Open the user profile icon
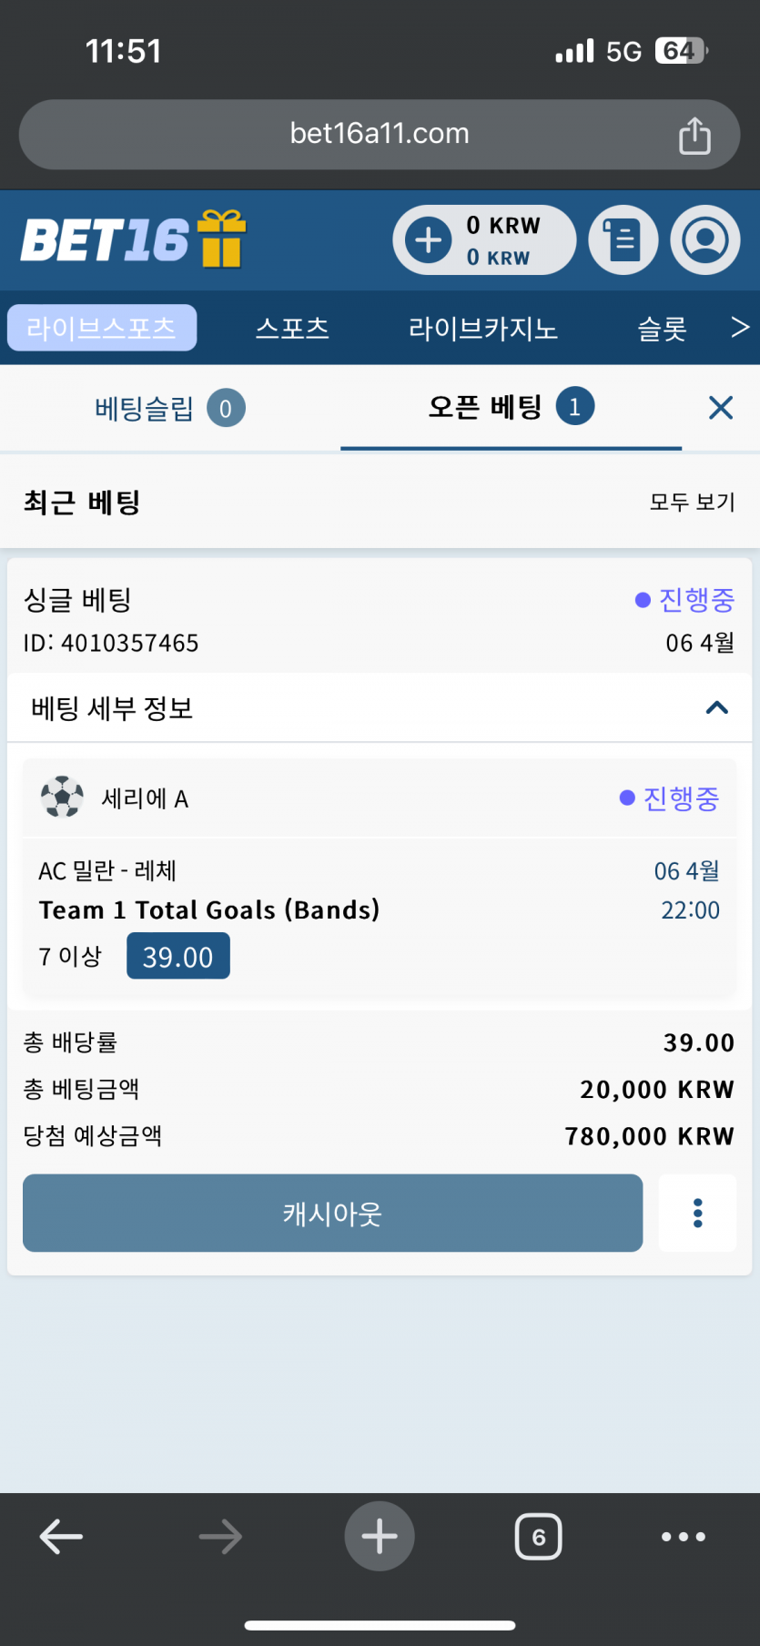The width and height of the screenshot is (760, 1646). (x=705, y=240)
